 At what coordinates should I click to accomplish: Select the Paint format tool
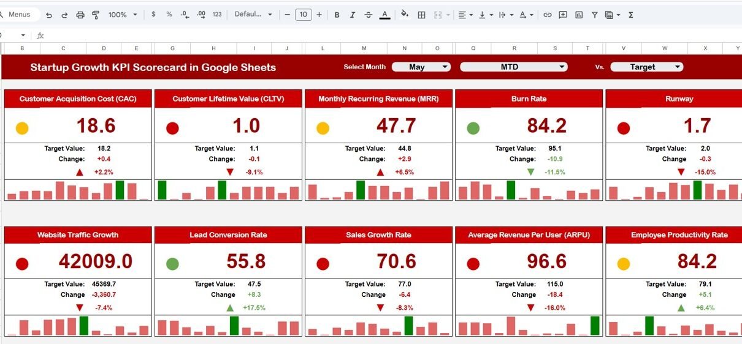[96, 15]
